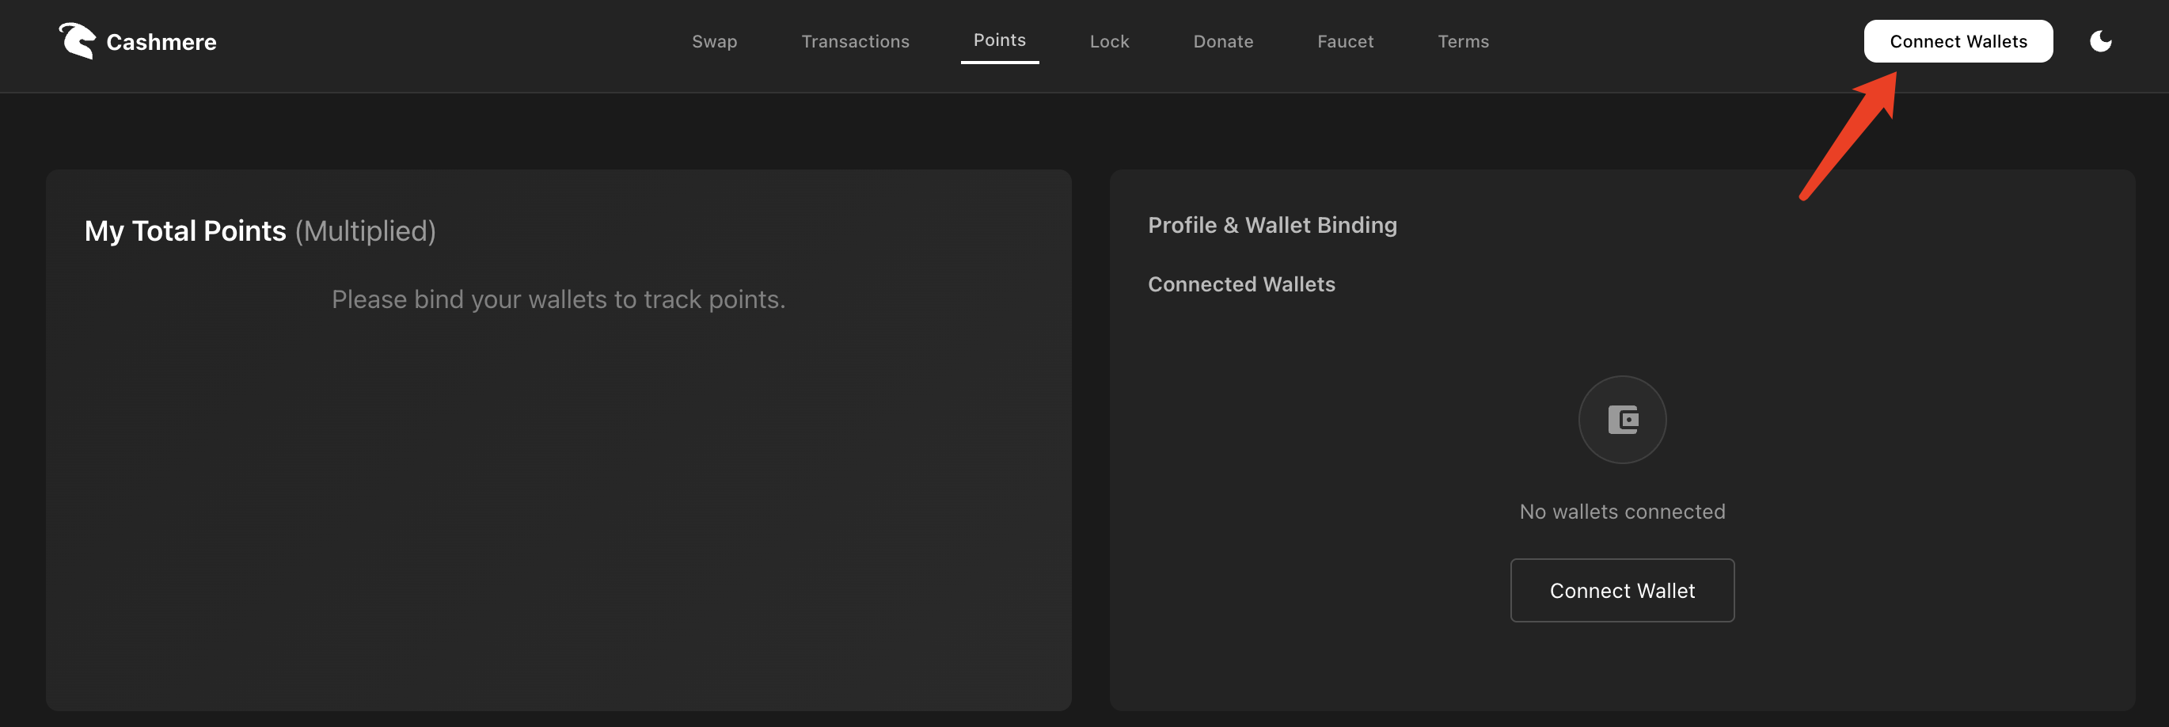Toggle dark mode moon icon

2100,41
